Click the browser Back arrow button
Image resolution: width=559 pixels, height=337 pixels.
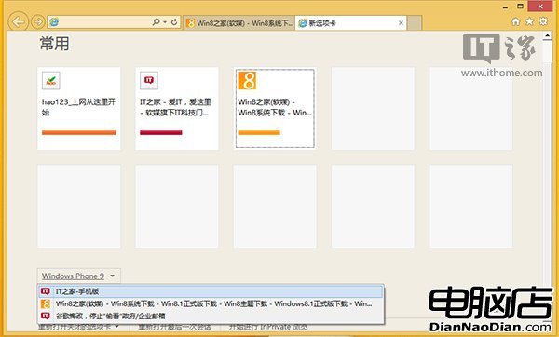click(x=18, y=22)
